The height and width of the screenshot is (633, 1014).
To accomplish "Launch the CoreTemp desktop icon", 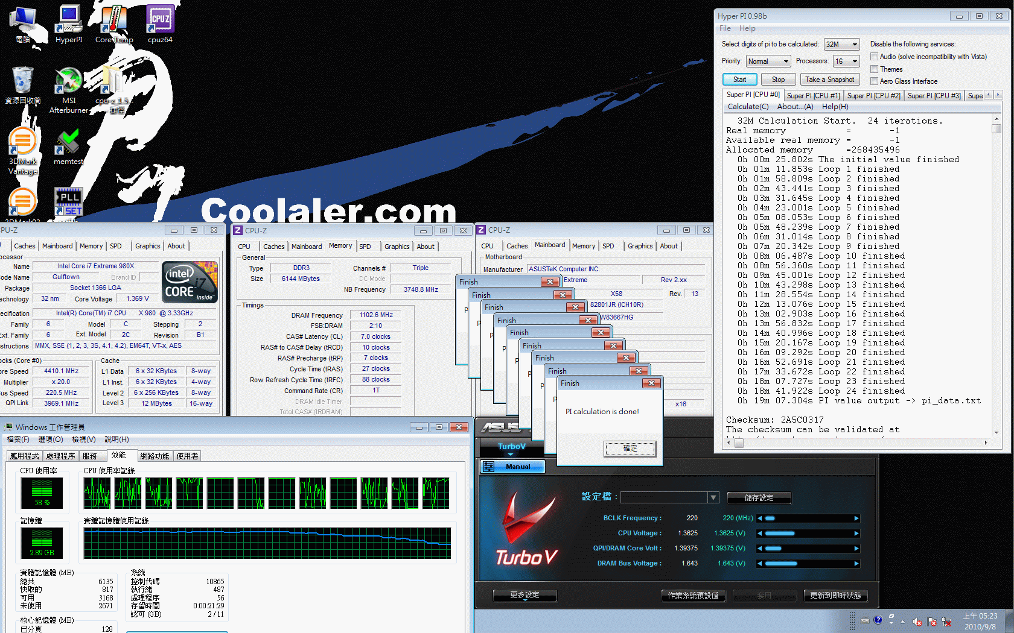I will click(114, 24).
